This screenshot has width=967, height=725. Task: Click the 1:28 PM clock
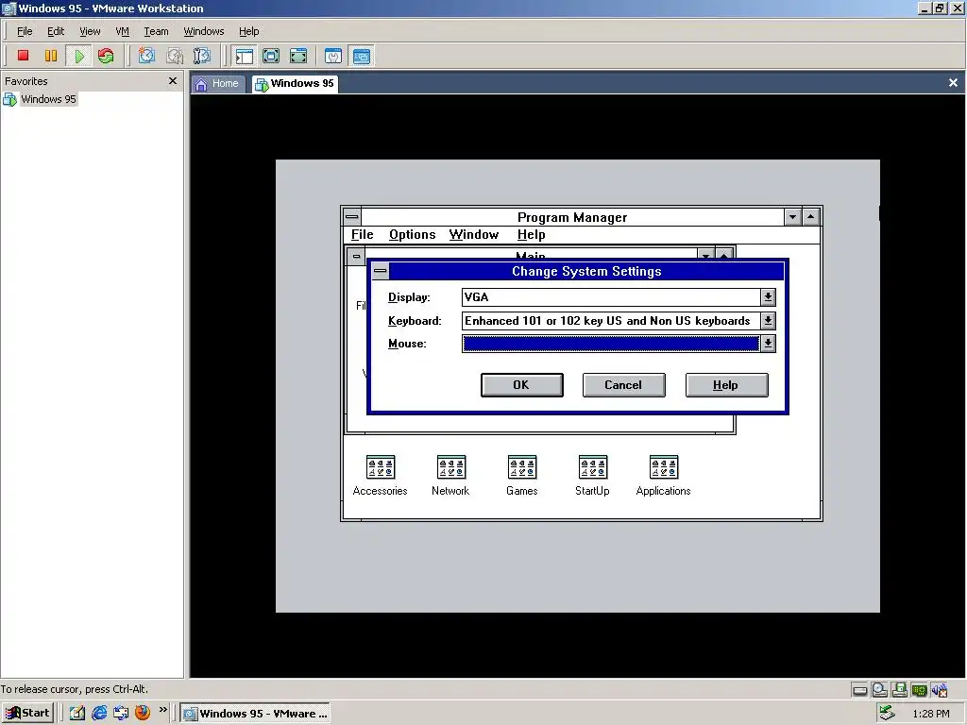click(x=930, y=714)
